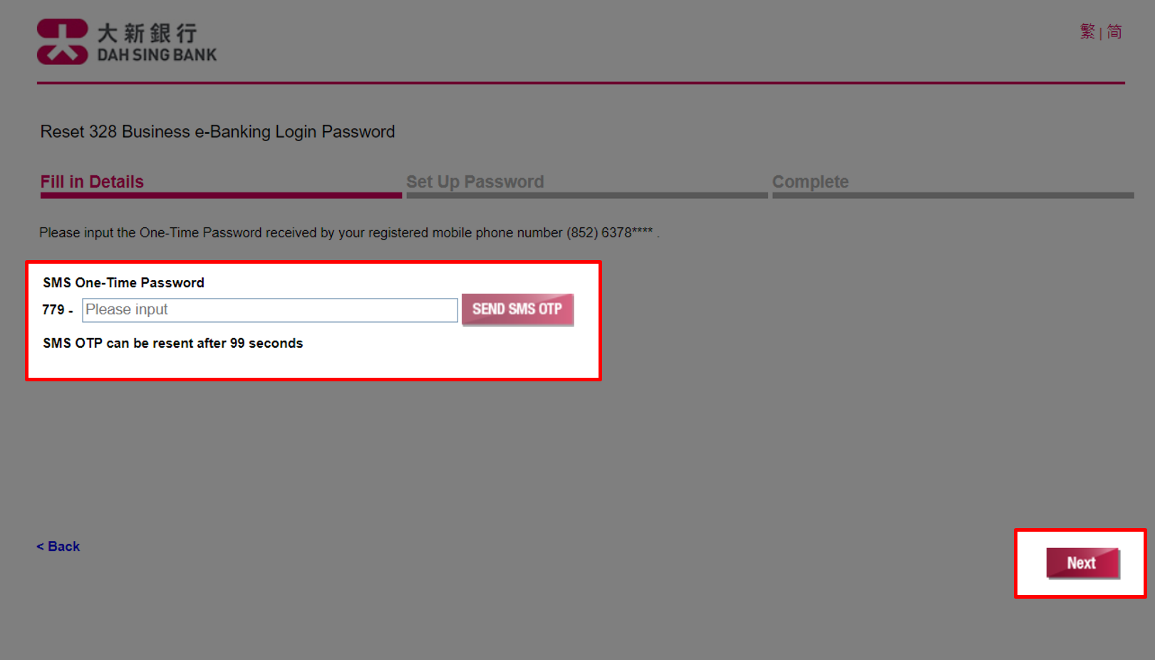Switch language to Traditional Chinese (繁)
The image size is (1155, 660).
pyautogui.click(x=1087, y=31)
